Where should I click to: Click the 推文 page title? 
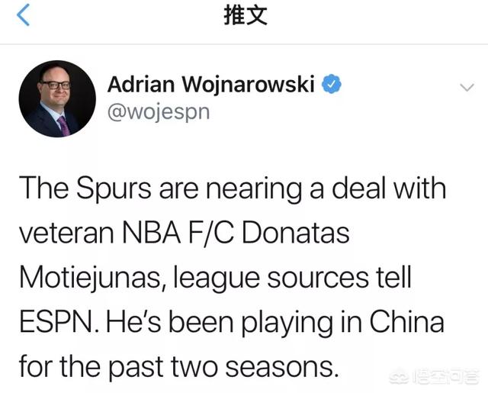pos(246,15)
